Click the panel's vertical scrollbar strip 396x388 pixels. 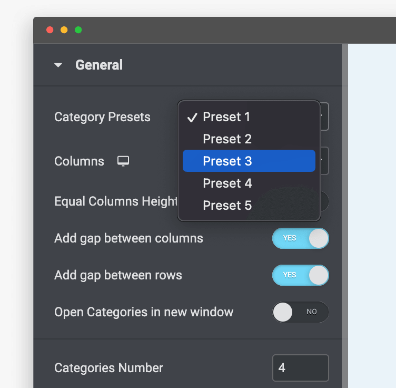(x=345, y=211)
